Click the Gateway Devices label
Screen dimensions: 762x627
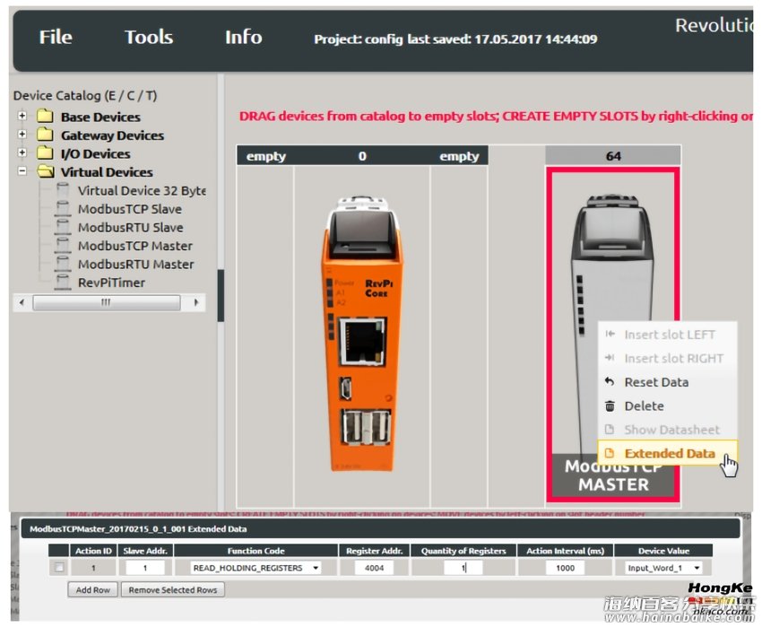click(112, 135)
